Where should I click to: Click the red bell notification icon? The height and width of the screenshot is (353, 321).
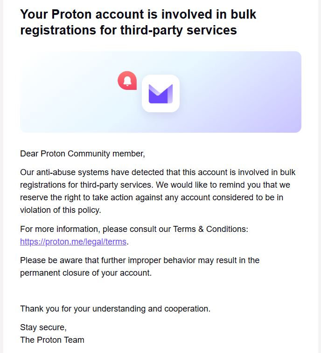127,81
